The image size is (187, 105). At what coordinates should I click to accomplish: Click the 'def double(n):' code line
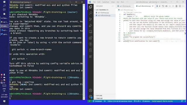click(129, 14)
